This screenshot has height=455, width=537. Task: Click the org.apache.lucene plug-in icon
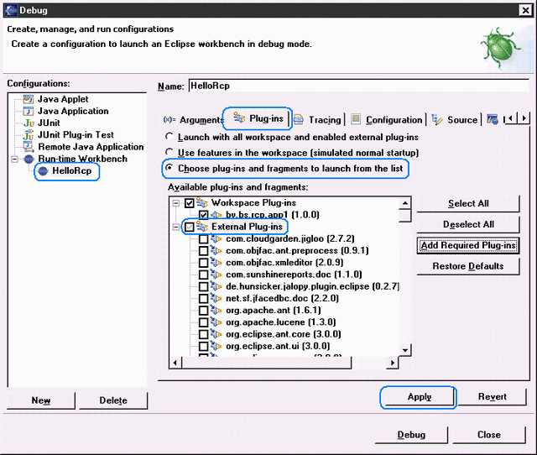pyautogui.click(x=216, y=322)
